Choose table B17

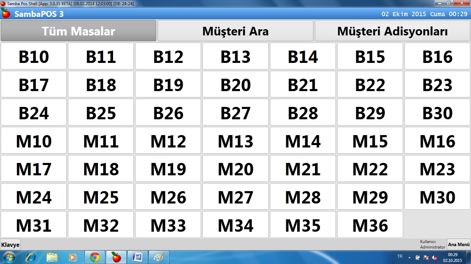click(x=34, y=85)
